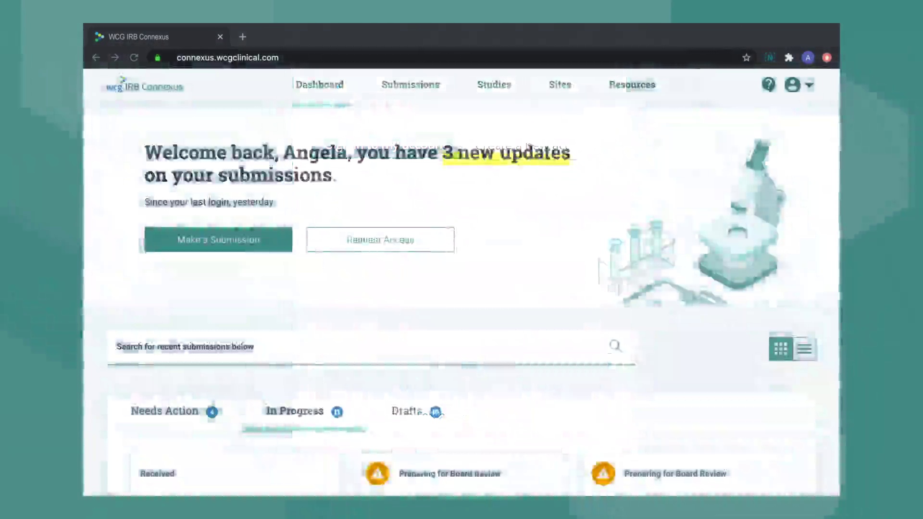
Task: Open the Sites menu item
Action: pyautogui.click(x=560, y=85)
